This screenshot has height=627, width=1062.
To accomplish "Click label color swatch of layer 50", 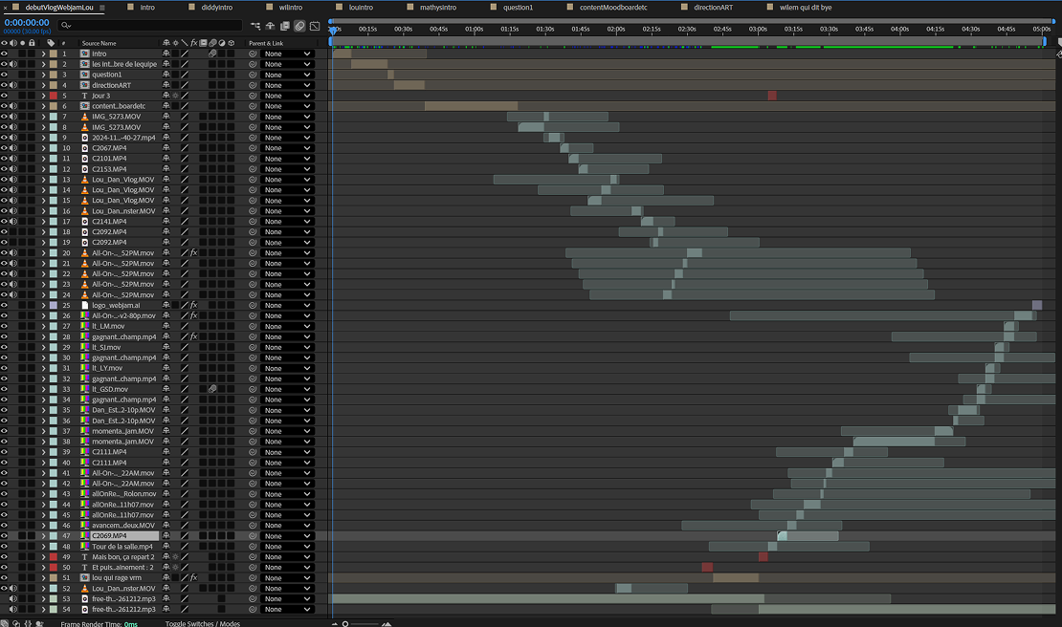I will click(53, 568).
